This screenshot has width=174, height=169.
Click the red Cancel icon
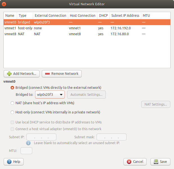129,161
